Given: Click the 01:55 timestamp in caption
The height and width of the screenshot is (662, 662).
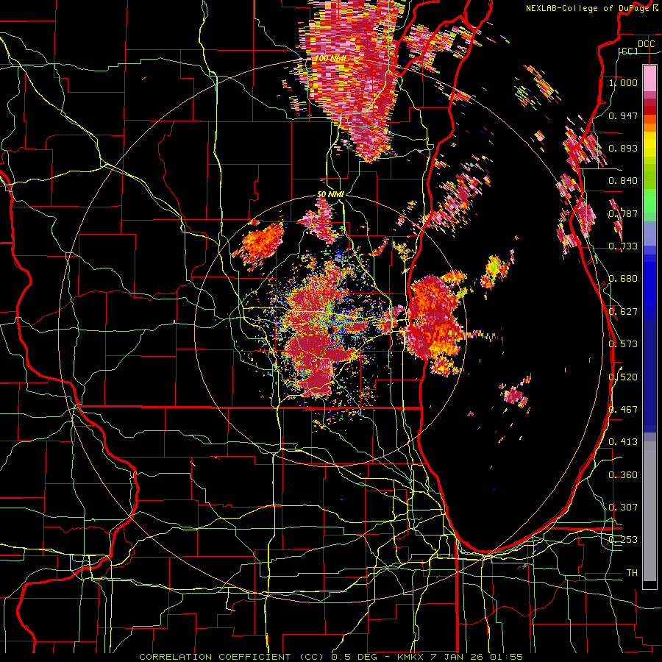Looking at the screenshot, I should tap(506, 657).
